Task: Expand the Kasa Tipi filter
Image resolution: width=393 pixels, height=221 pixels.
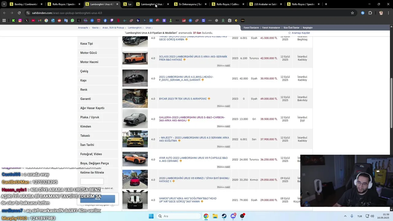Action: pos(98,44)
